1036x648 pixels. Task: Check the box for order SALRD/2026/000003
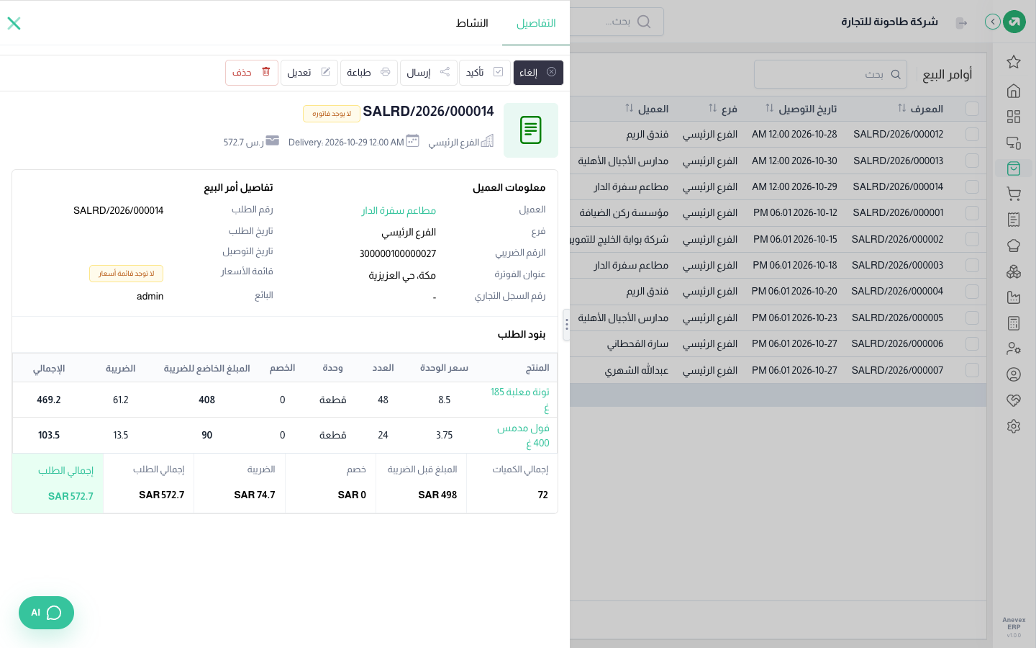pos(973,265)
